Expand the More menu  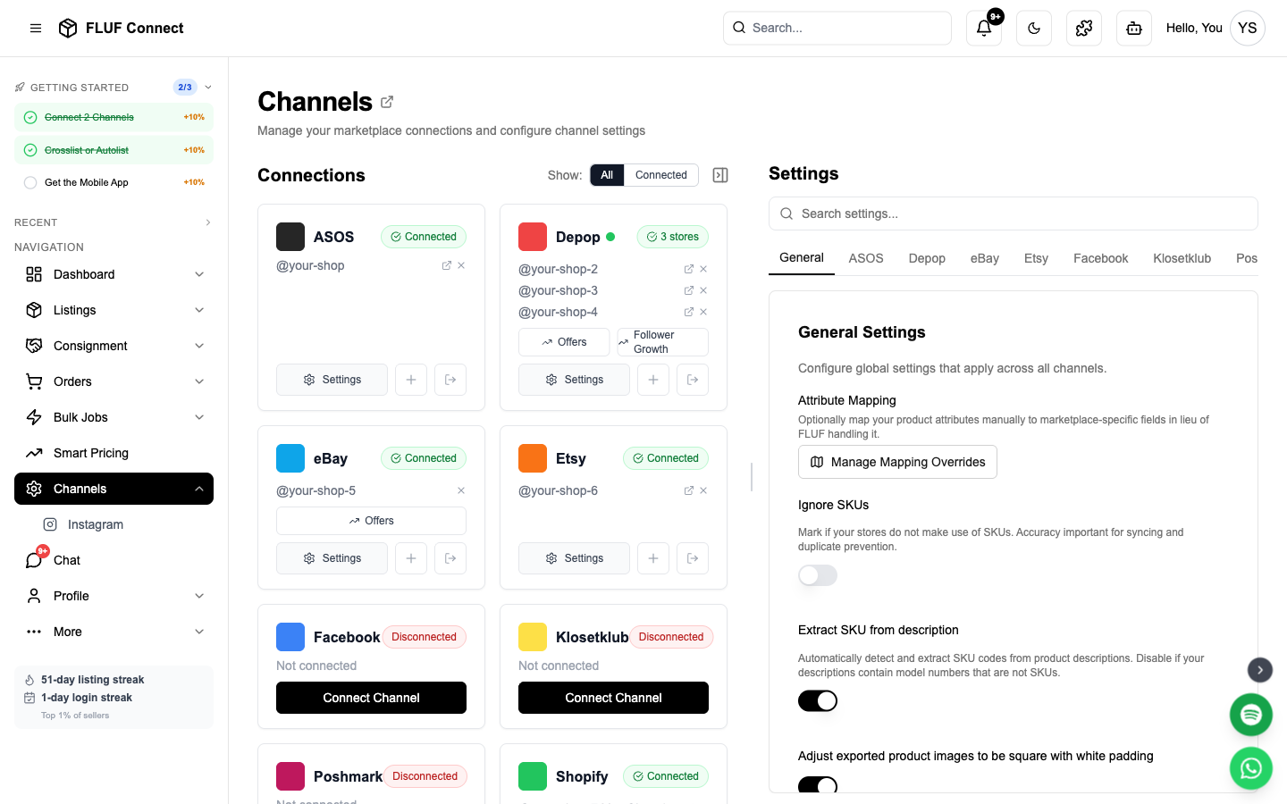[x=199, y=632]
